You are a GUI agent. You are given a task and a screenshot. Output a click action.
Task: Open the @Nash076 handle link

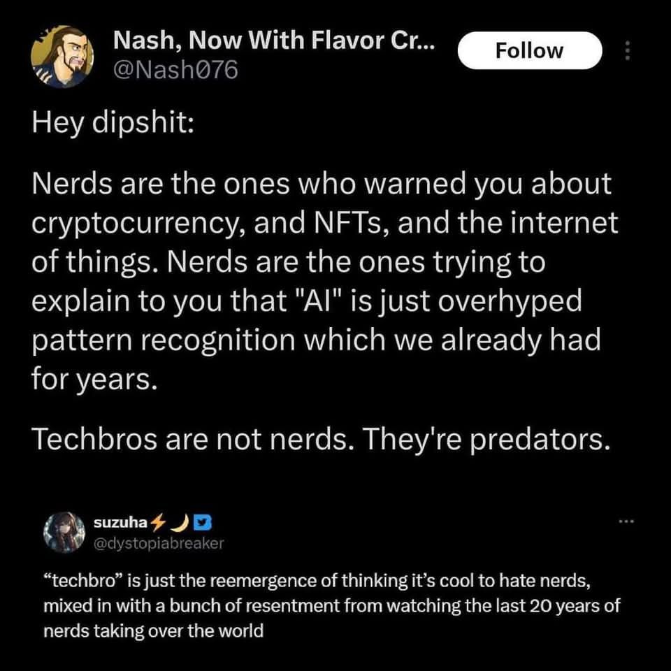point(175,70)
